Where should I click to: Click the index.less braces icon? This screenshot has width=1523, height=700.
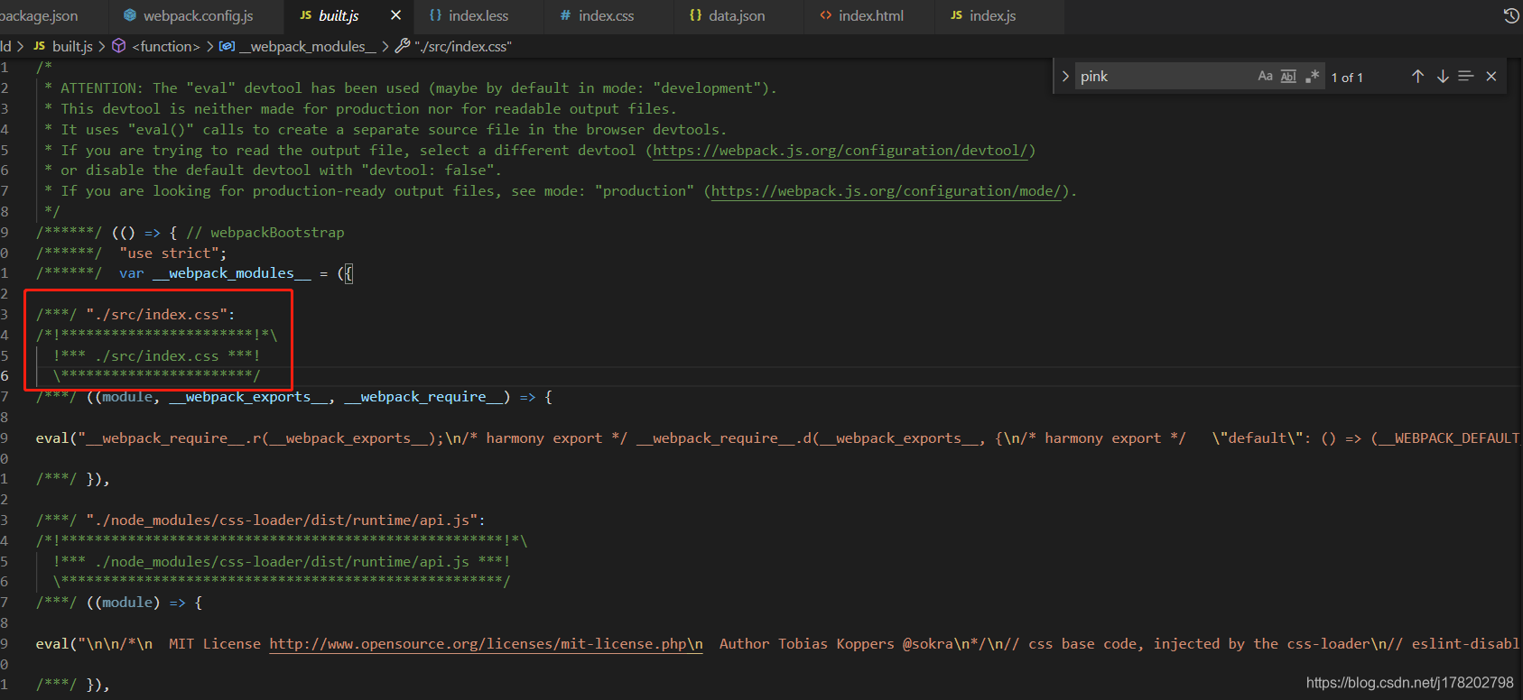pyautogui.click(x=435, y=15)
